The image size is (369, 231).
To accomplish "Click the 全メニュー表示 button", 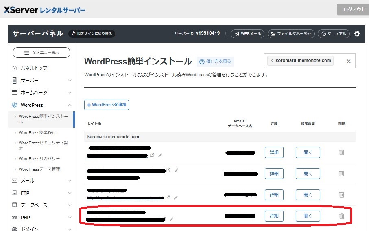I will click(41, 53).
